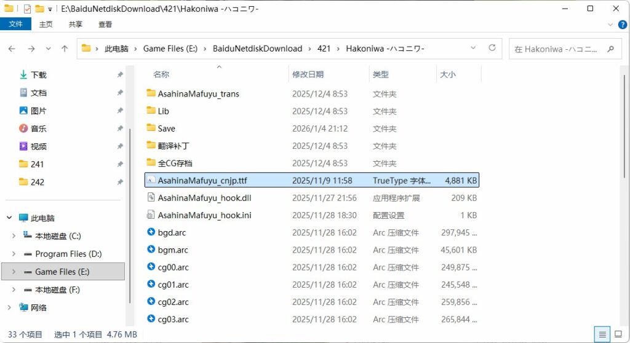The image size is (630, 343).
Task: Open the Explorer help icon
Action: (623, 25)
